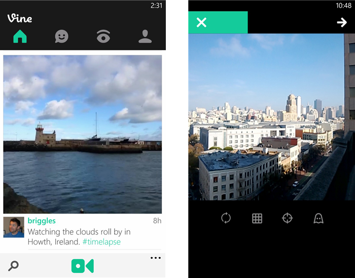Click the 2:31 clock in the feed screen
355x278 pixels.
coord(156,6)
